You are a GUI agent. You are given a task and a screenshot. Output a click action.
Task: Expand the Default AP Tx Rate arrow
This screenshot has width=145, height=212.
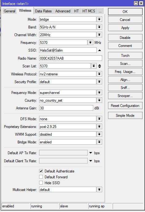coord(91,153)
